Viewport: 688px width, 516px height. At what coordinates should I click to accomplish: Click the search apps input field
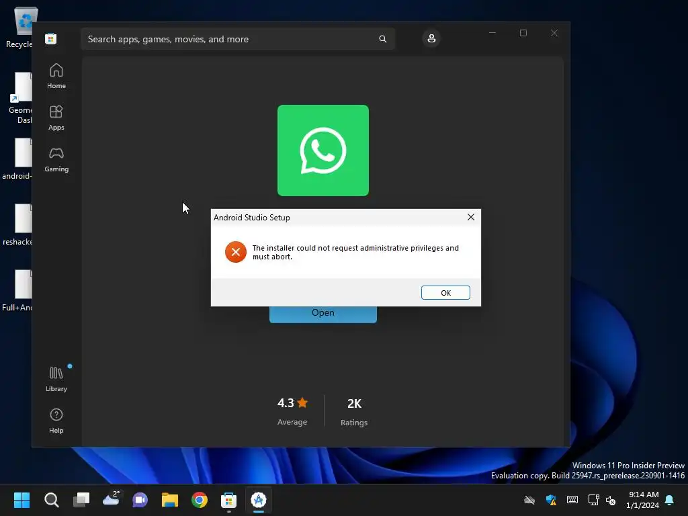pos(238,39)
